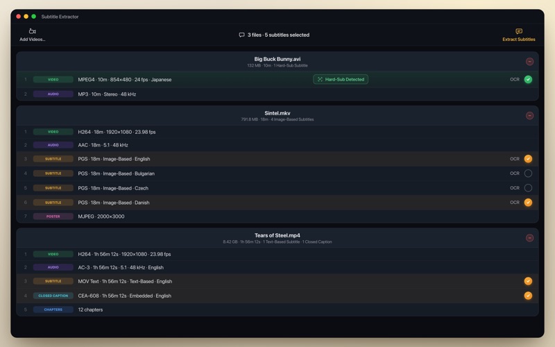Image resolution: width=555 pixels, height=347 pixels.
Task: Uncheck the English PGS subtitle checkbox
Action: 528,159
